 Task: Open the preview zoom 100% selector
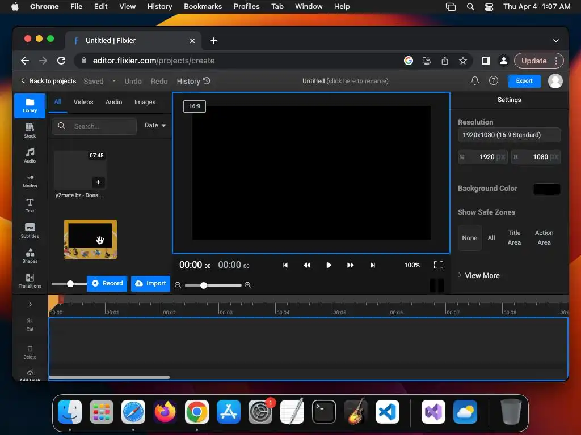[x=412, y=265]
